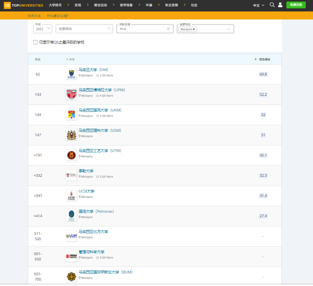Open the user account profile icon

point(280,5)
